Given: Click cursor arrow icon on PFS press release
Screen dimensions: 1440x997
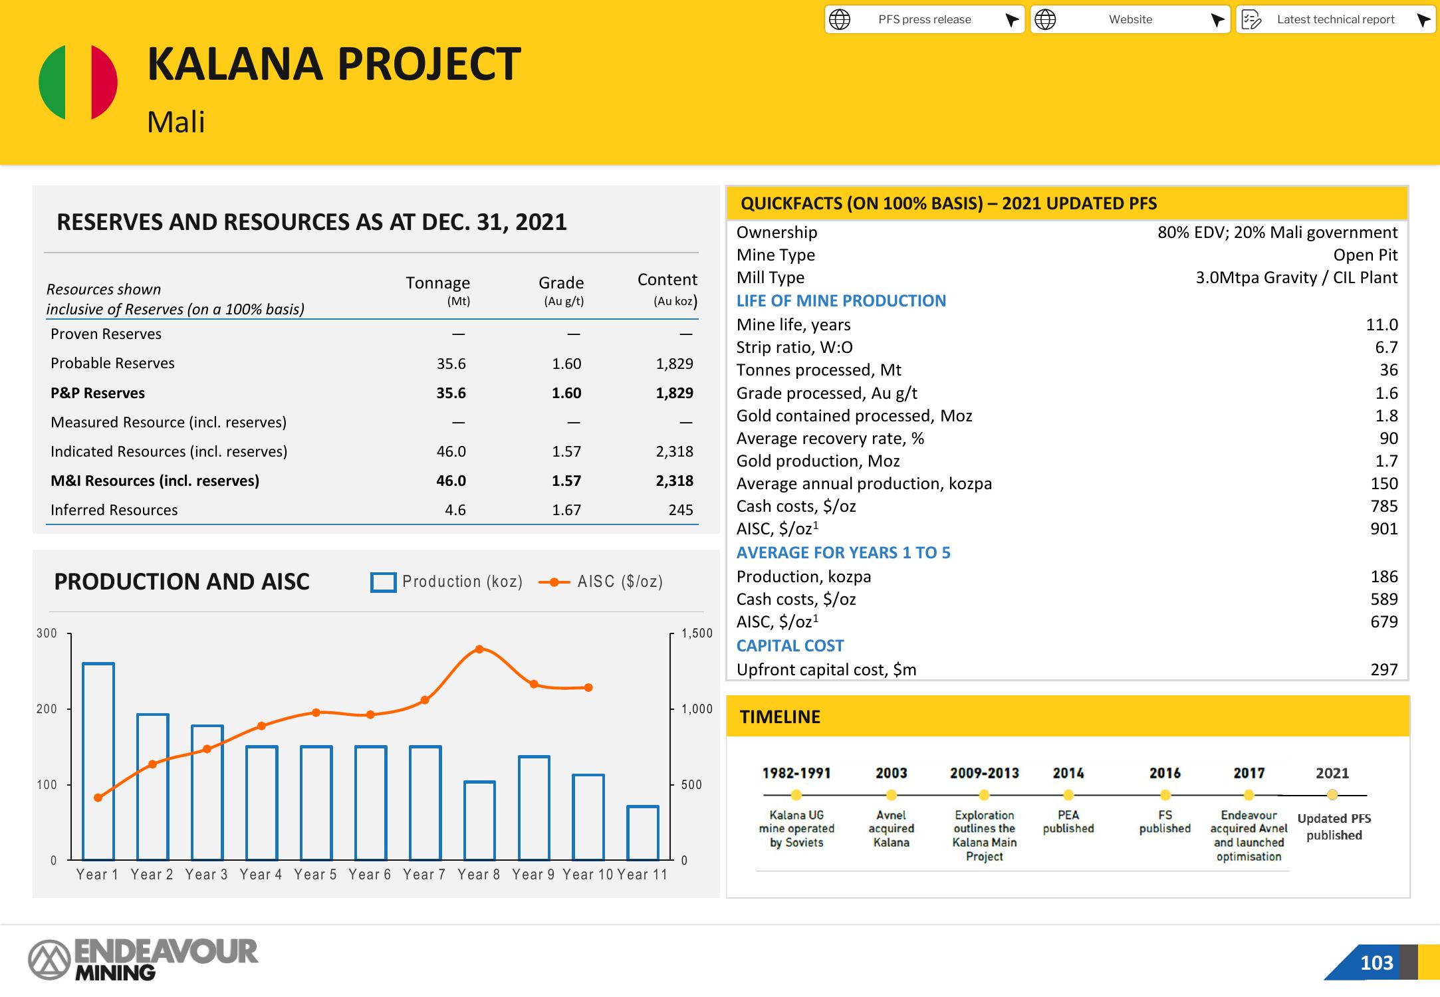Looking at the screenshot, I should (x=1012, y=20).
